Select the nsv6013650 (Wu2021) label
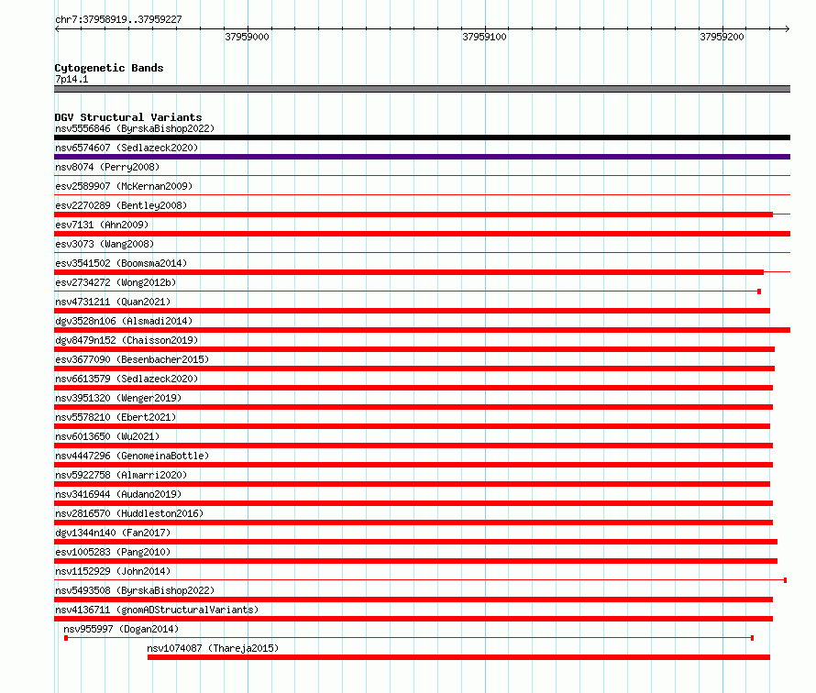 (107, 436)
